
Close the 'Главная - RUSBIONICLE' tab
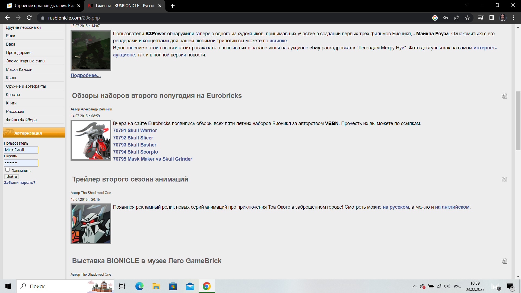[x=160, y=6]
